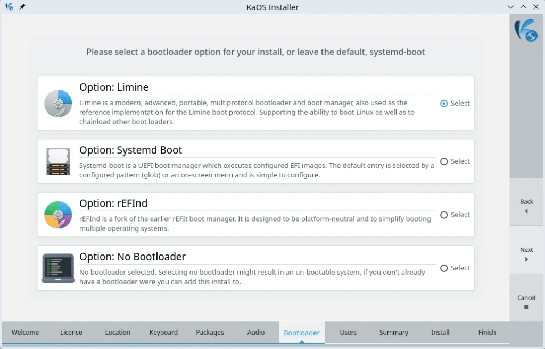Open the Packages tab

coord(210,333)
